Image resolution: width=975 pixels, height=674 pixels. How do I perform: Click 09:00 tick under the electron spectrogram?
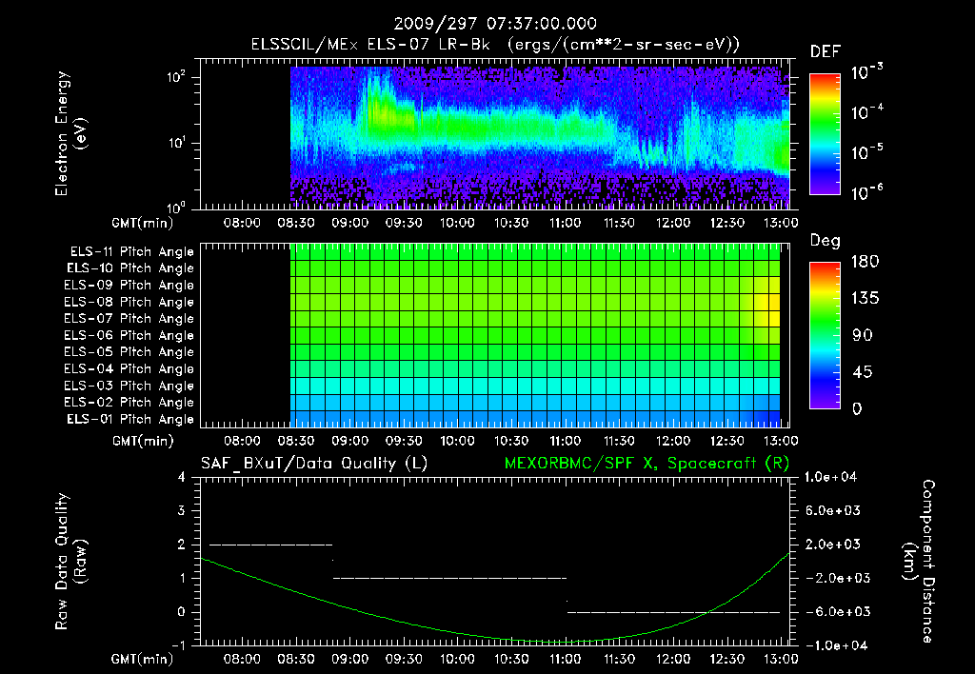pyautogui.click(x=349, y=223)
